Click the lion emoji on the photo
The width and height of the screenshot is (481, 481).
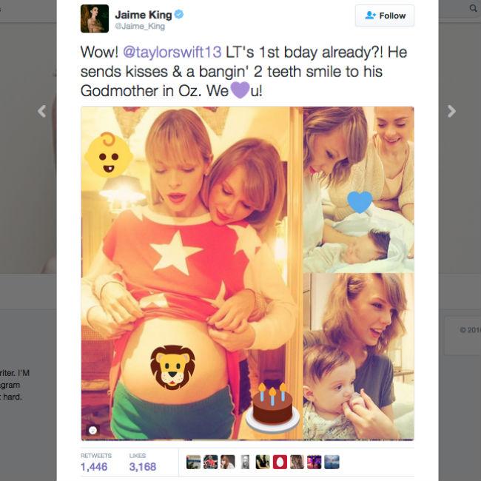pos(172,368)
